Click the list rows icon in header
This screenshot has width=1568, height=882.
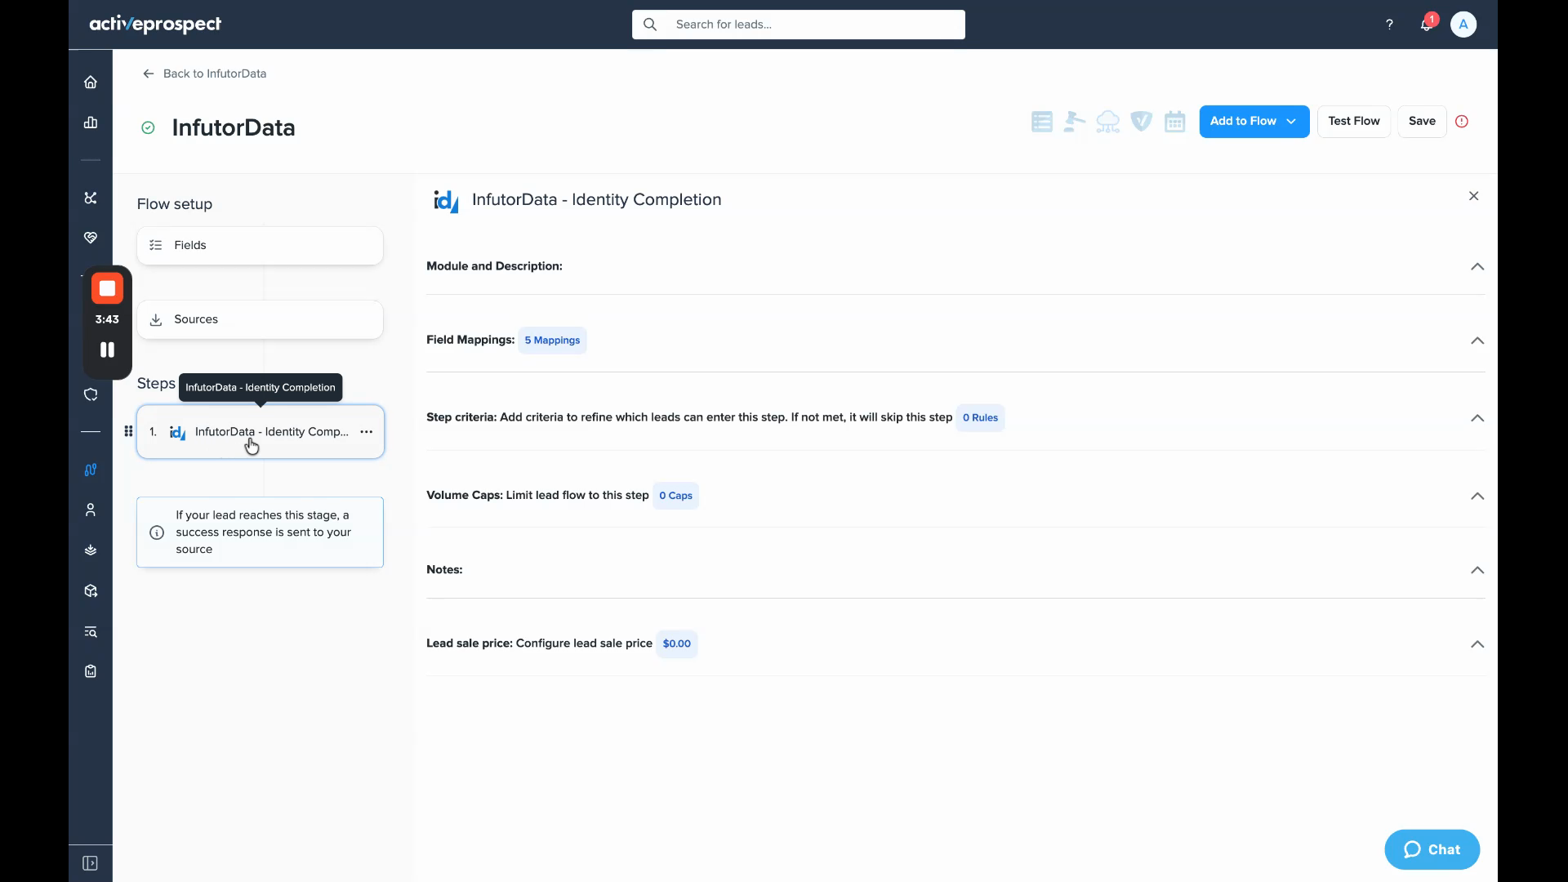tap(1042, 122)
